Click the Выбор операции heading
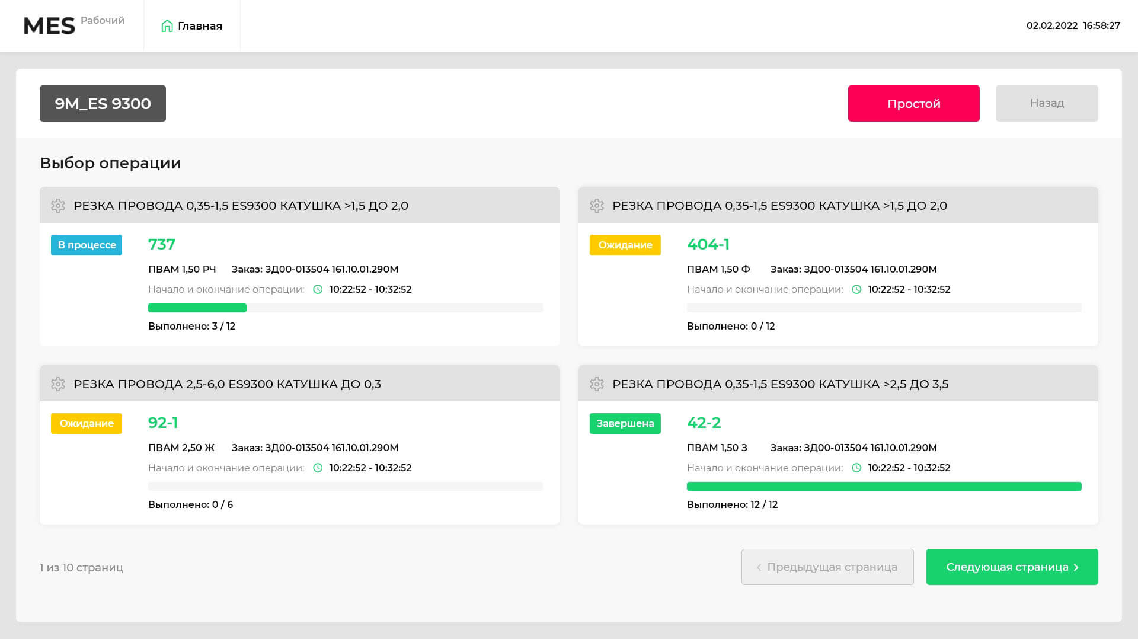 [x=110, y=163]
